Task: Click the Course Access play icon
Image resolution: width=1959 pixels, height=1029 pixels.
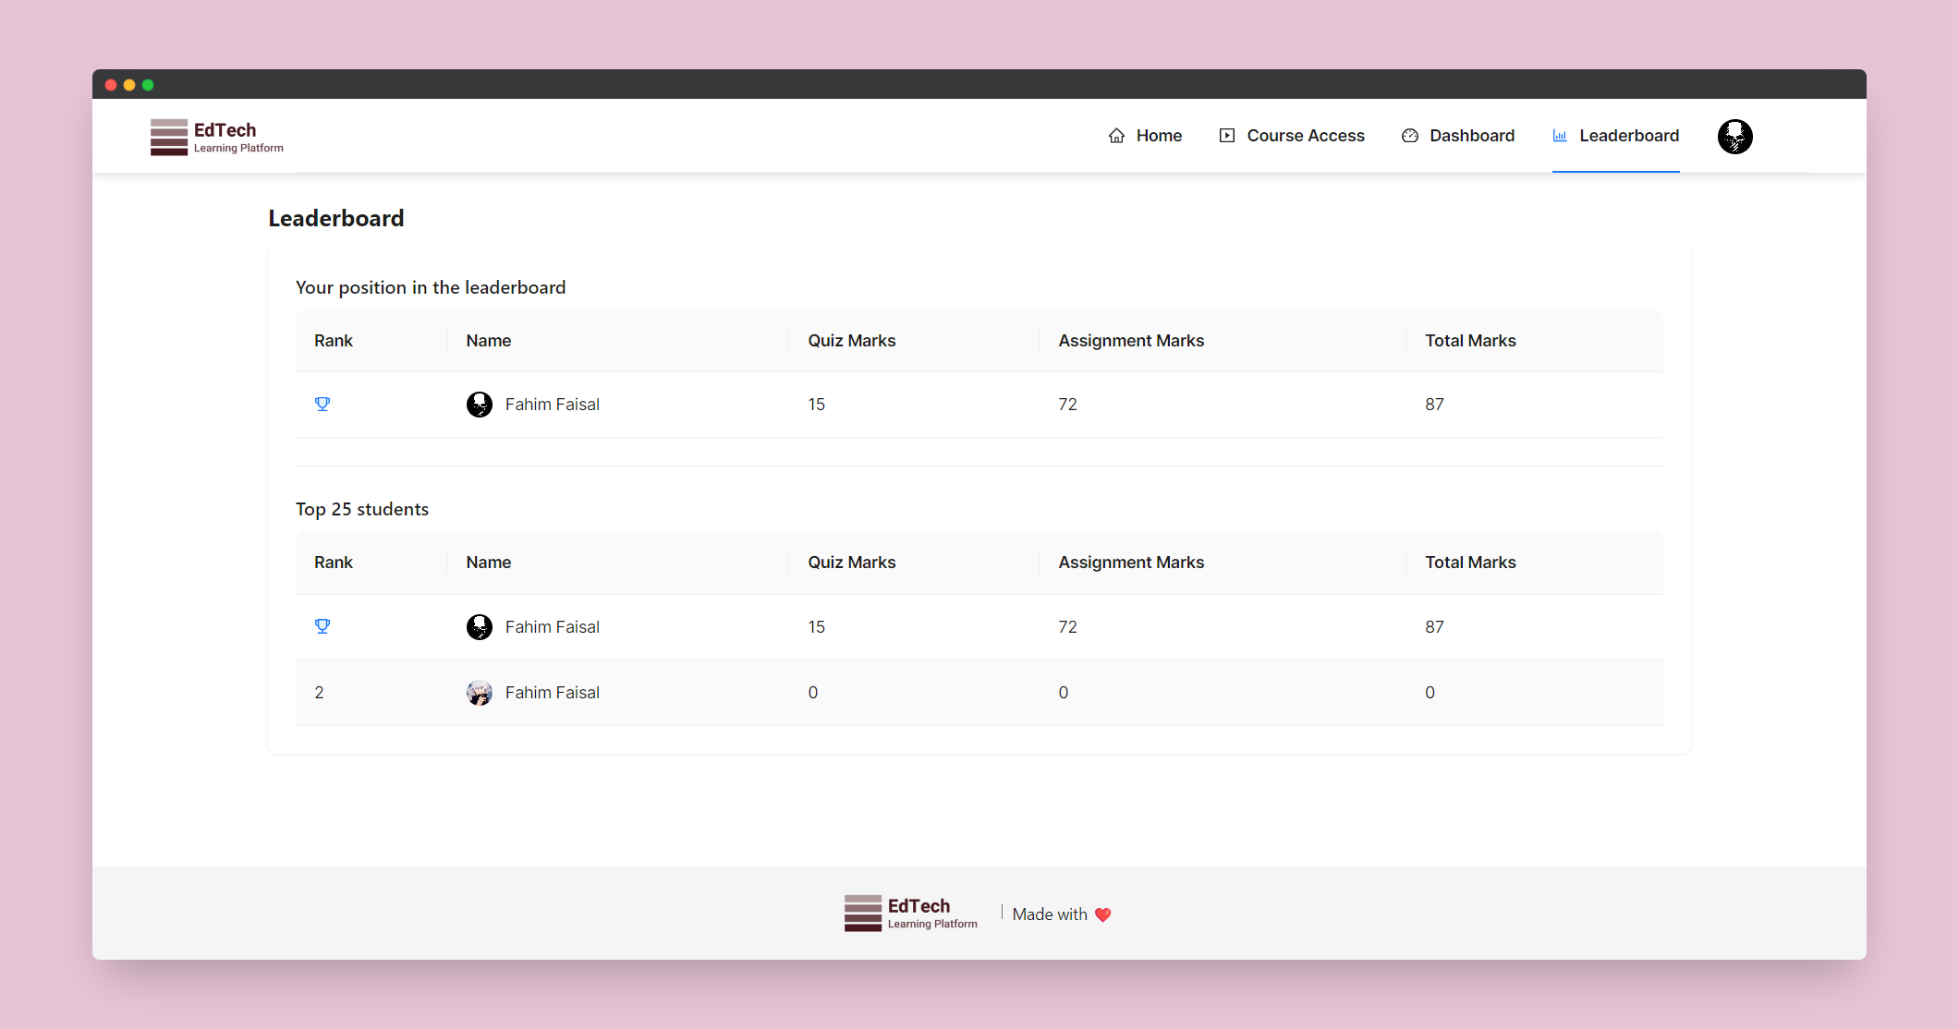Action: point(1227,136)
